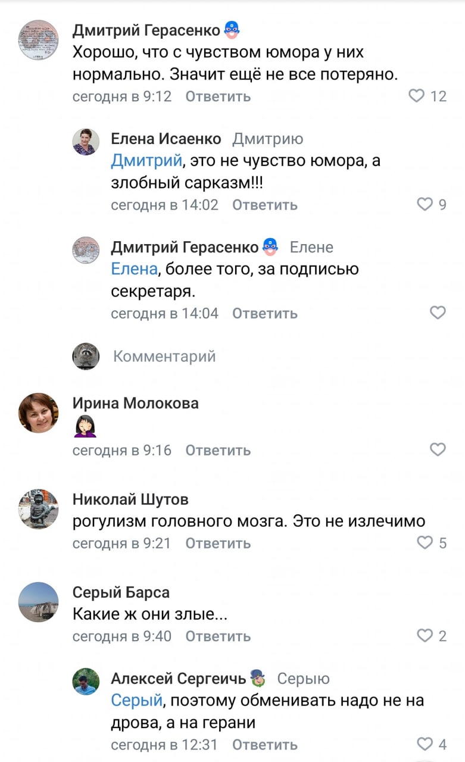
Task: Like Алексей Сергеичь's reply
Action: coord(424,744)
